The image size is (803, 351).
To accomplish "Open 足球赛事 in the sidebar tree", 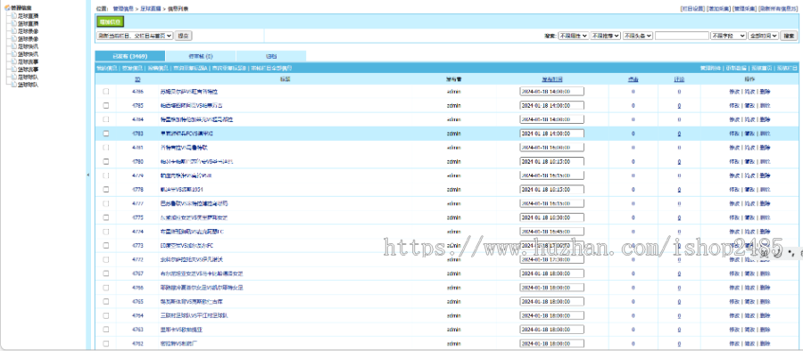I will 29,61.
